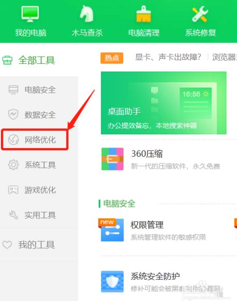Click 办公提效备忘，本地搜索神器 banner subtitle
This screenshot has width=237, height=301.
click(152, 125)
